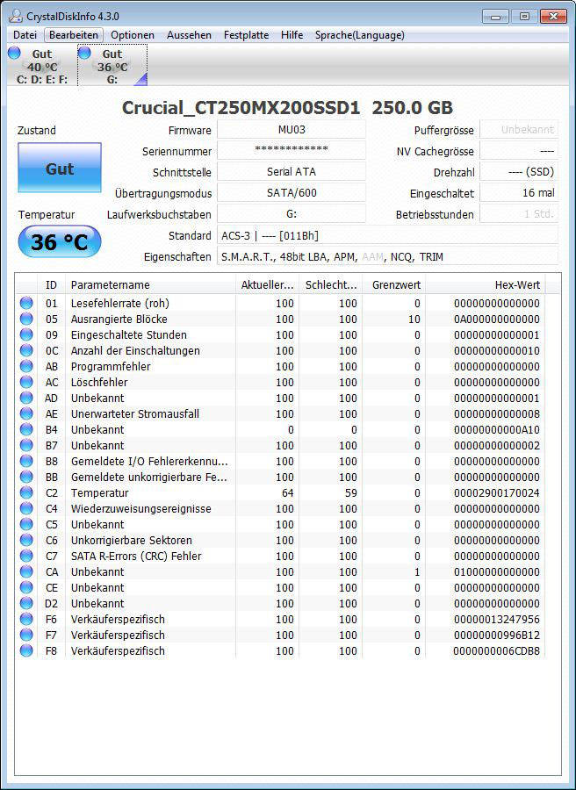Image resolution: width=576 pixels, height=790 pixels.
Task: Click the status orb in row F7
Action: (26, 635)
